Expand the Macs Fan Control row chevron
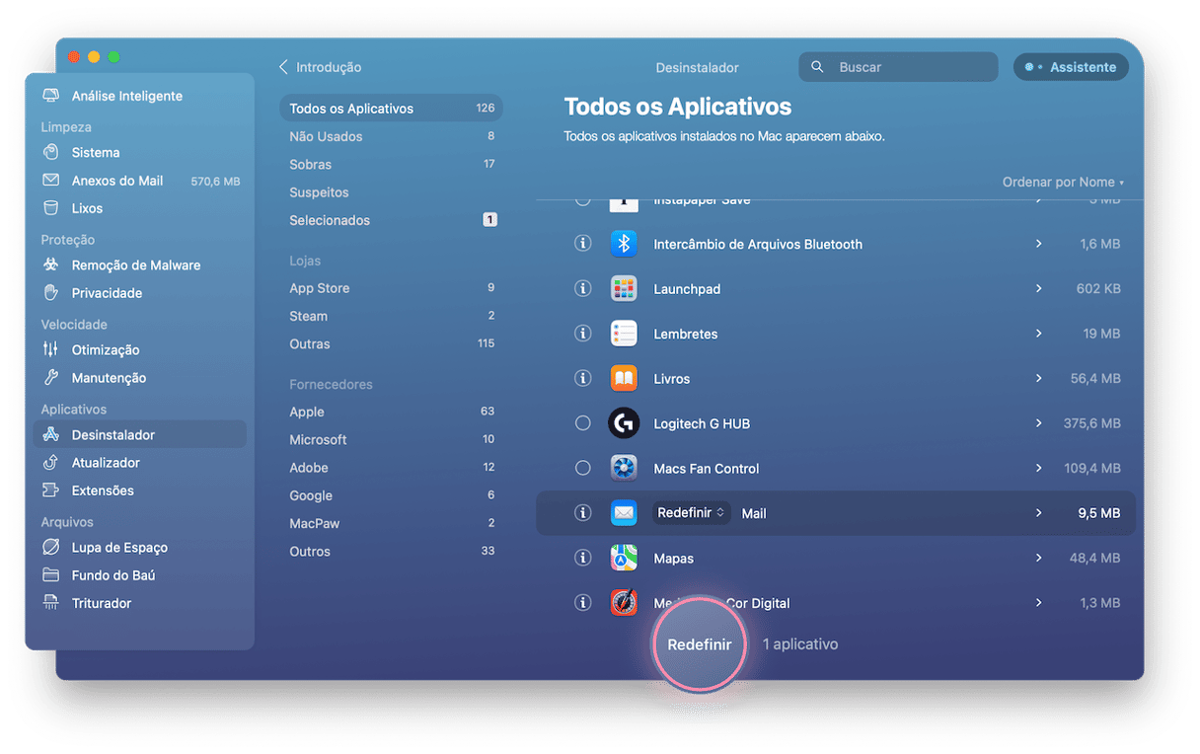Screen dimensions: 1200x754 pos(1038,469)
